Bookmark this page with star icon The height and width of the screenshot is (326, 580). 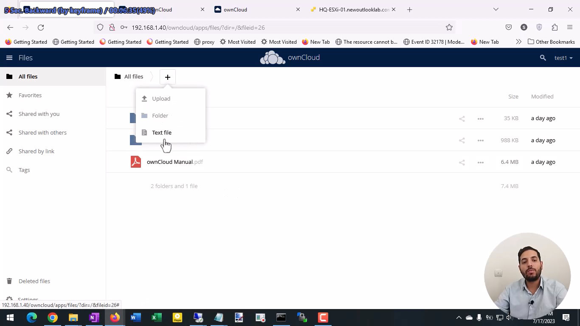coord(449,27)
